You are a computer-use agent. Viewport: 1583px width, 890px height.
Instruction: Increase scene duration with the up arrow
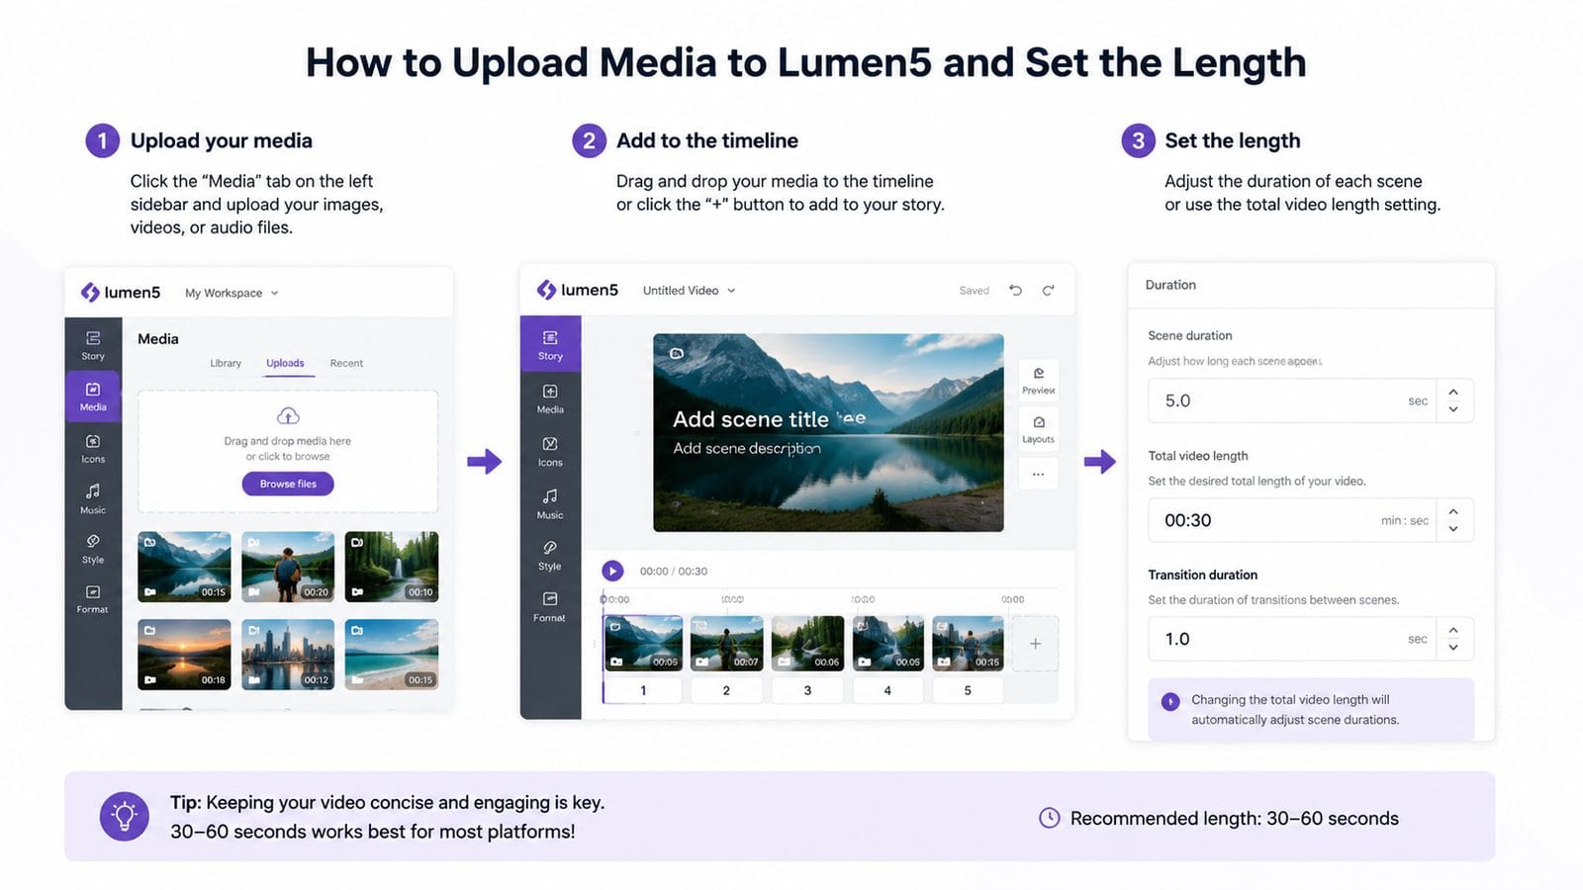(1453, 393)
